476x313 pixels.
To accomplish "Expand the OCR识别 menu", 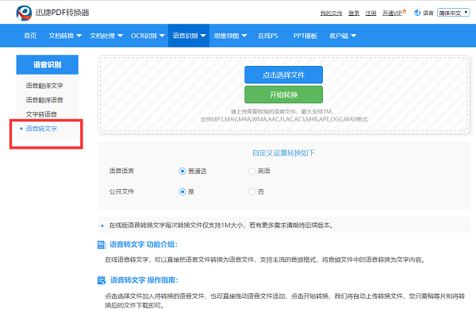I will coord(148,36).
